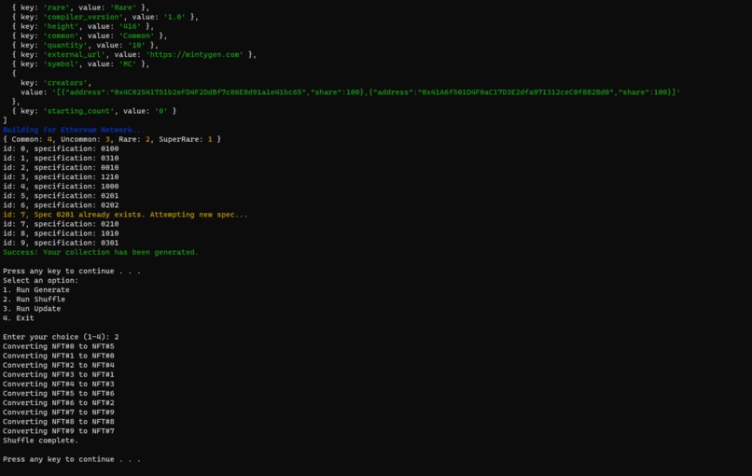
Task: Select the 'common' key line
Action: coord(90,36)
